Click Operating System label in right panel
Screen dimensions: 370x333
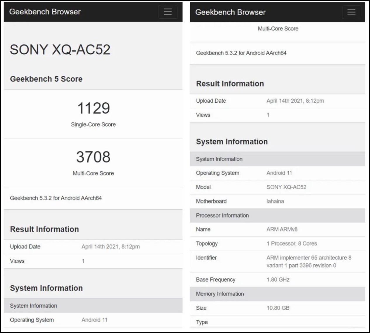click(x=218, y=173)
